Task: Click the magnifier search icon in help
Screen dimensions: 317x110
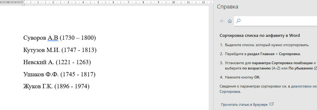Action: click(x=238, y=21)
